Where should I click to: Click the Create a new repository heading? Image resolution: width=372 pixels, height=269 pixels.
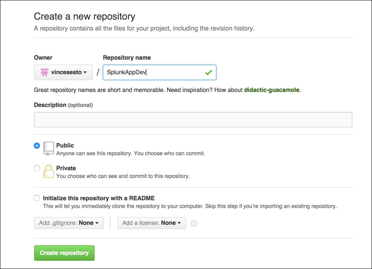85,17
